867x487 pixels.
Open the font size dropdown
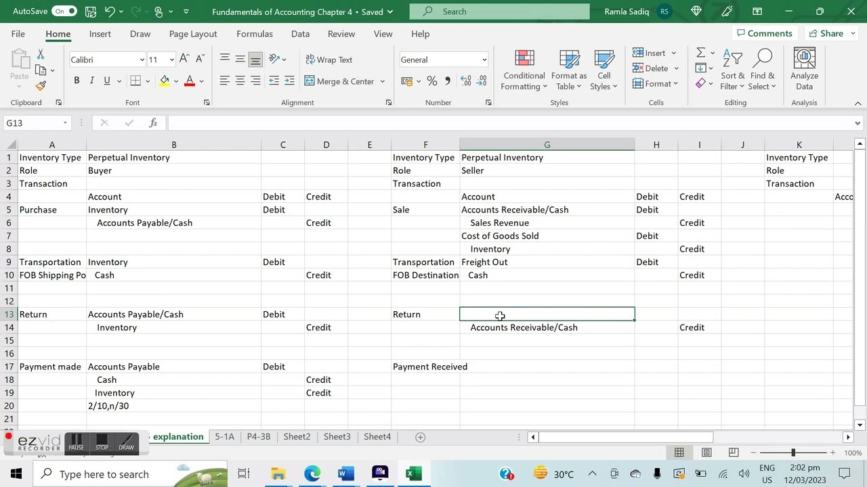(x=171, y=60)
